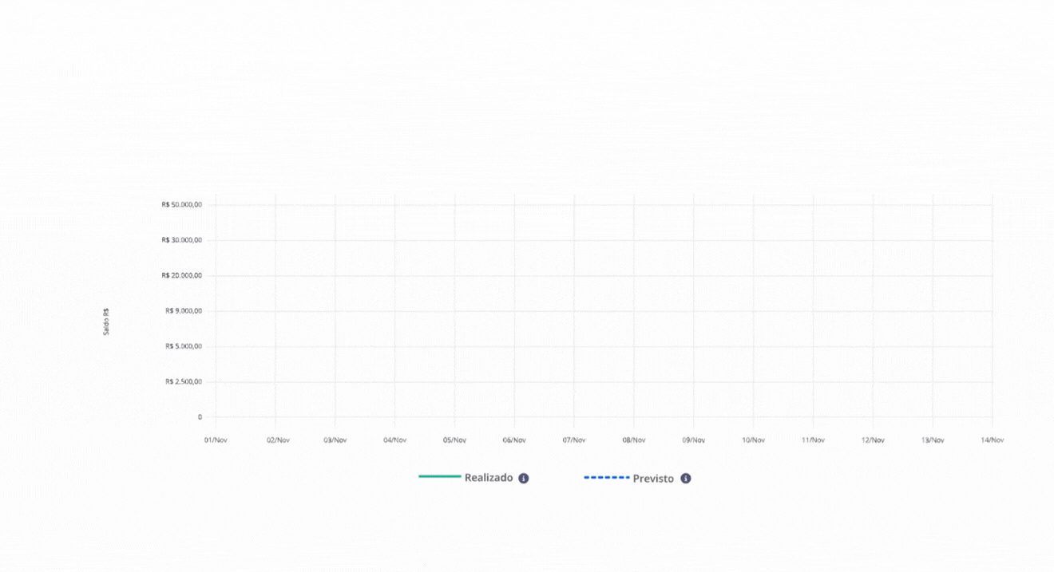Image resolution: width=1054 pixels, height=572 pixels.
Task: Toggle the Previsto legend series label
Action: pos(653,479)
